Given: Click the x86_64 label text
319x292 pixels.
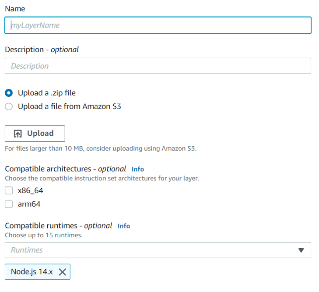Looking at the screenshot, I should (x=30, y=190).
